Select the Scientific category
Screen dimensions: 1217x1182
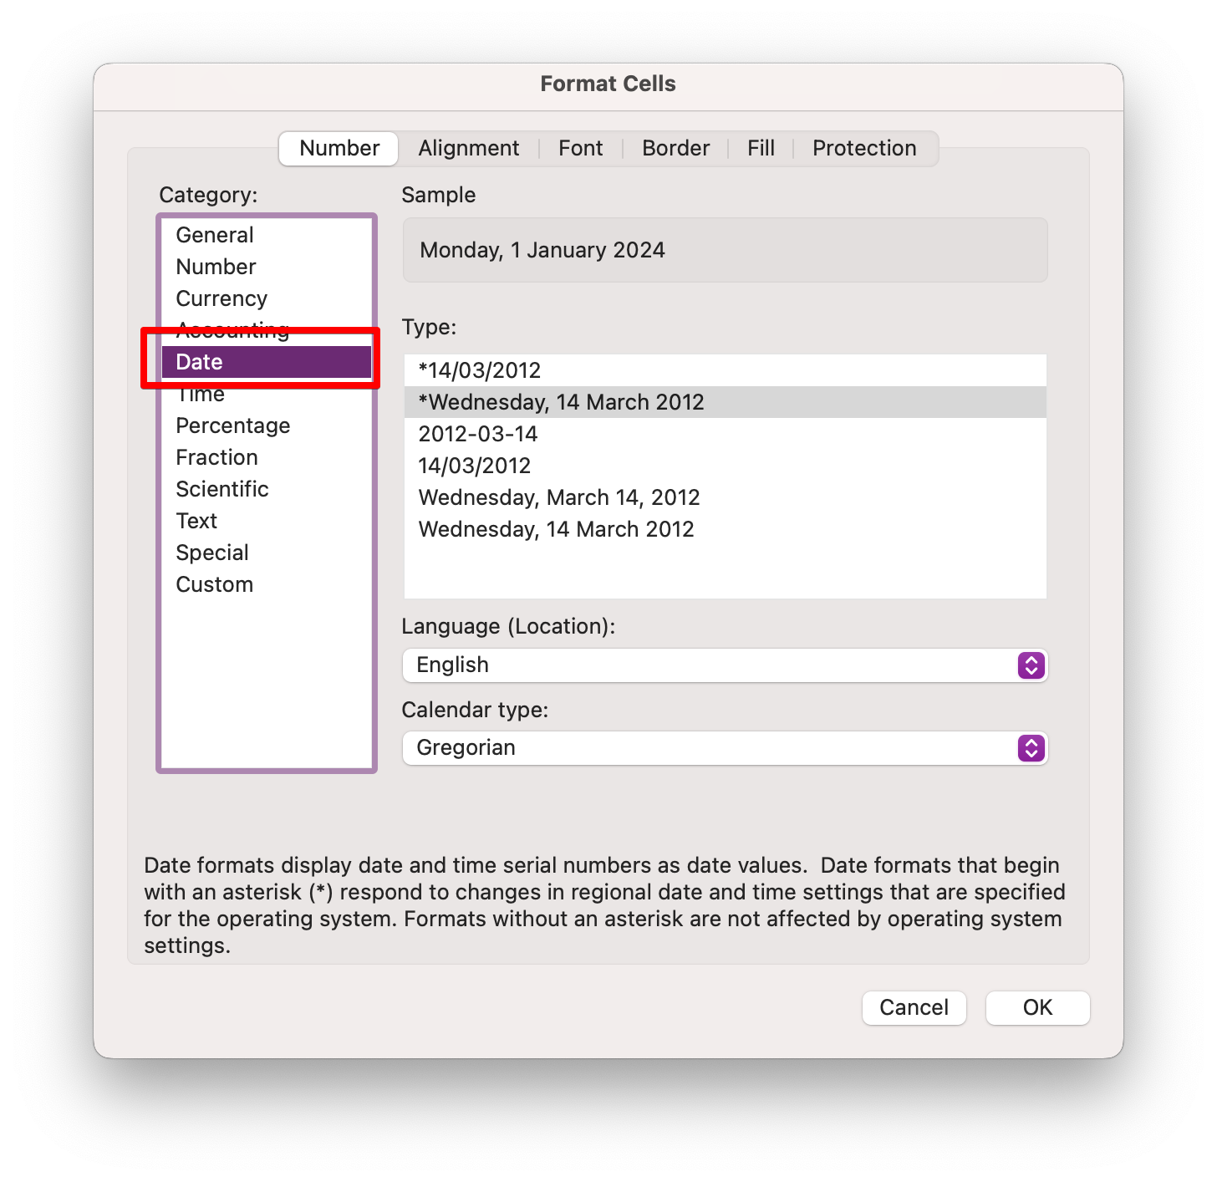coord(222,489)
